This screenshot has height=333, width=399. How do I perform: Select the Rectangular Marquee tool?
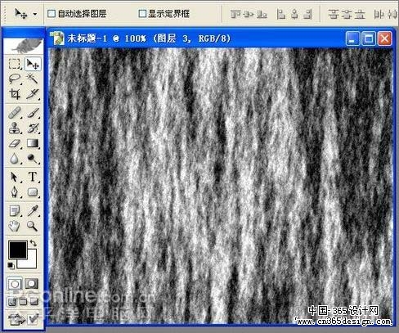[x=15, y=64]
